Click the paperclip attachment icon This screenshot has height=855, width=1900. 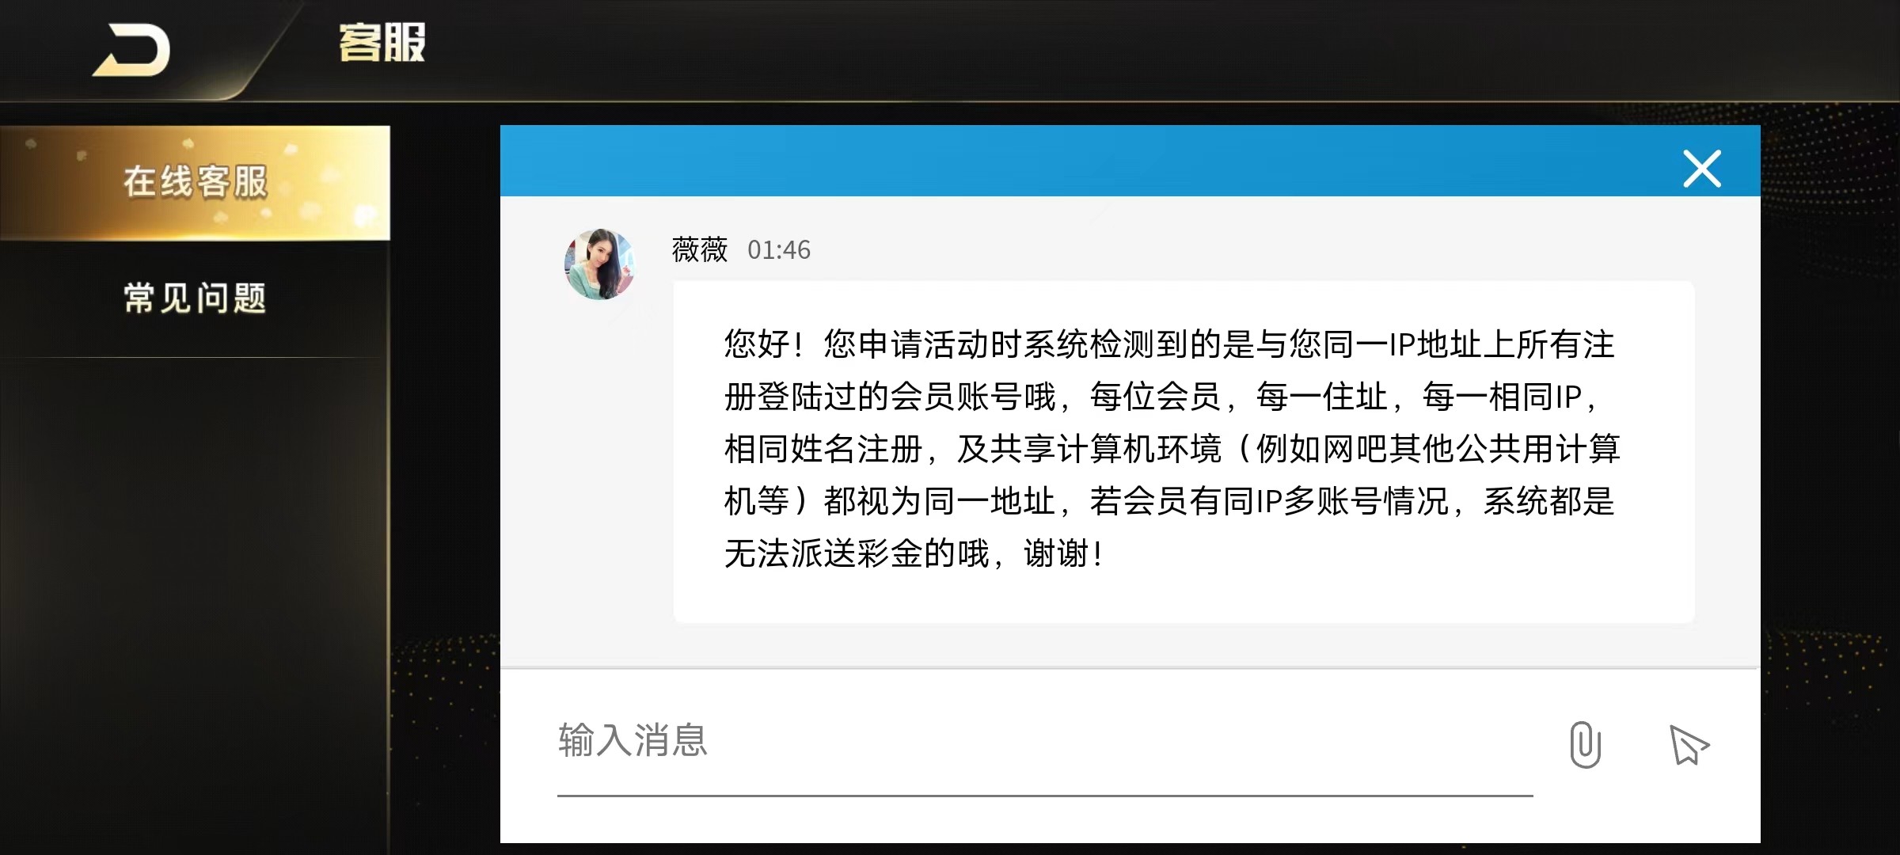coord(1585,745)
